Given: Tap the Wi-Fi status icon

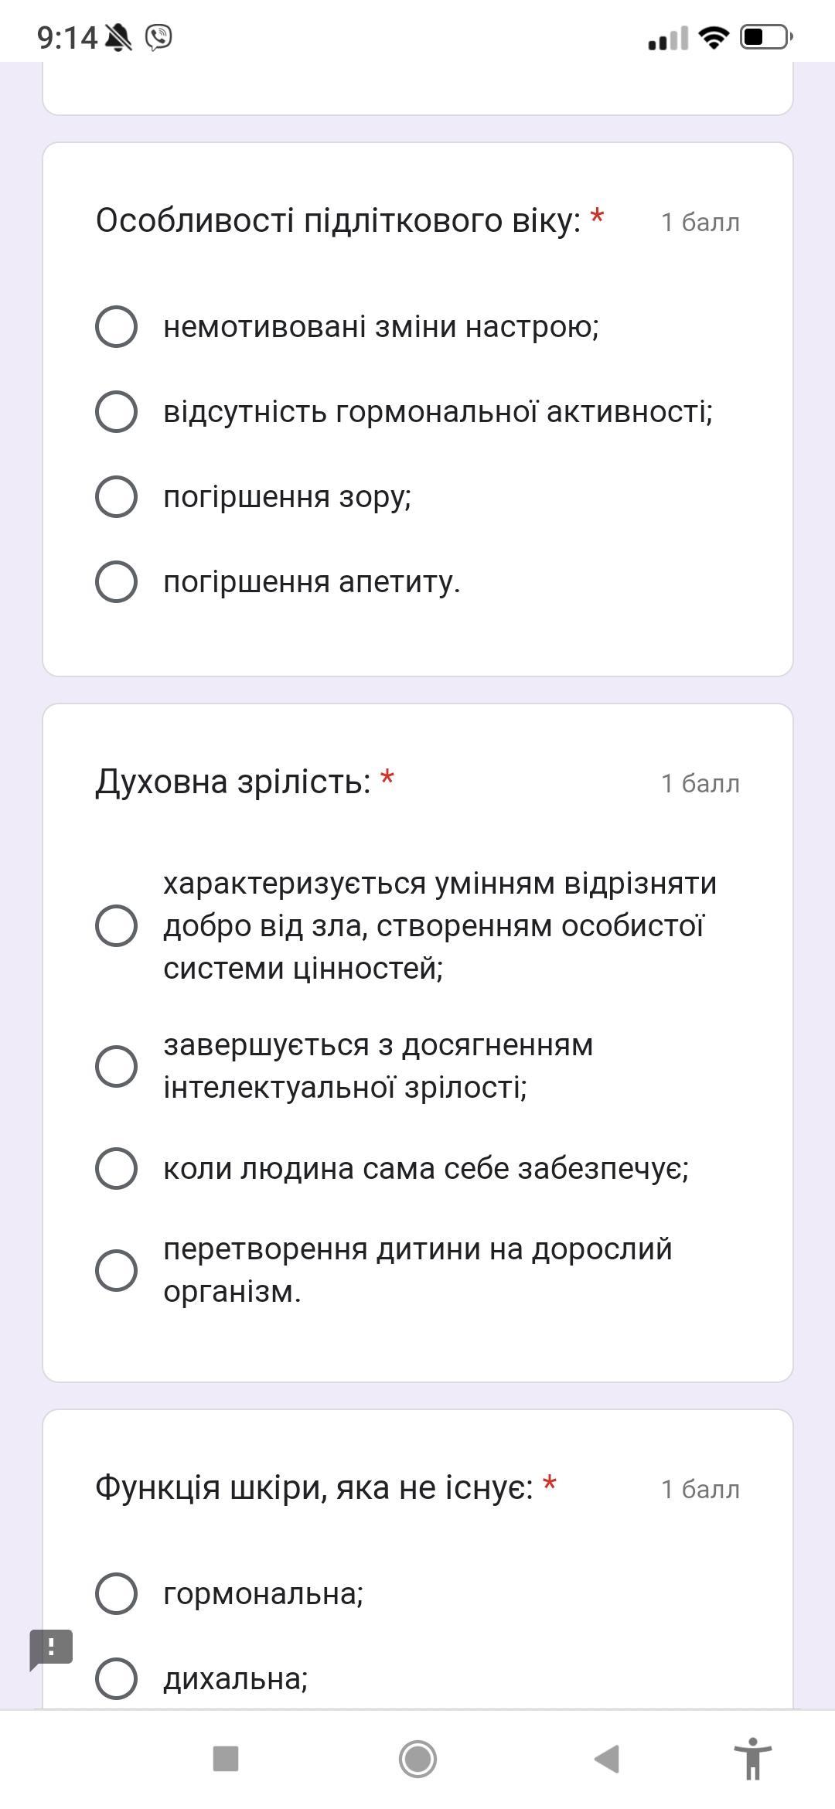Looking at the screenshot, I should 713,37.
